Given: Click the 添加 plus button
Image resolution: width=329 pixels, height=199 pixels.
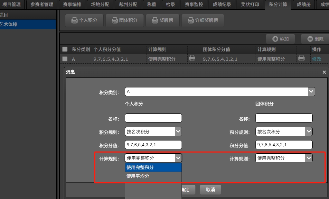Looking at the screenshot, I should pyautogui.click(x=280, y=39).
